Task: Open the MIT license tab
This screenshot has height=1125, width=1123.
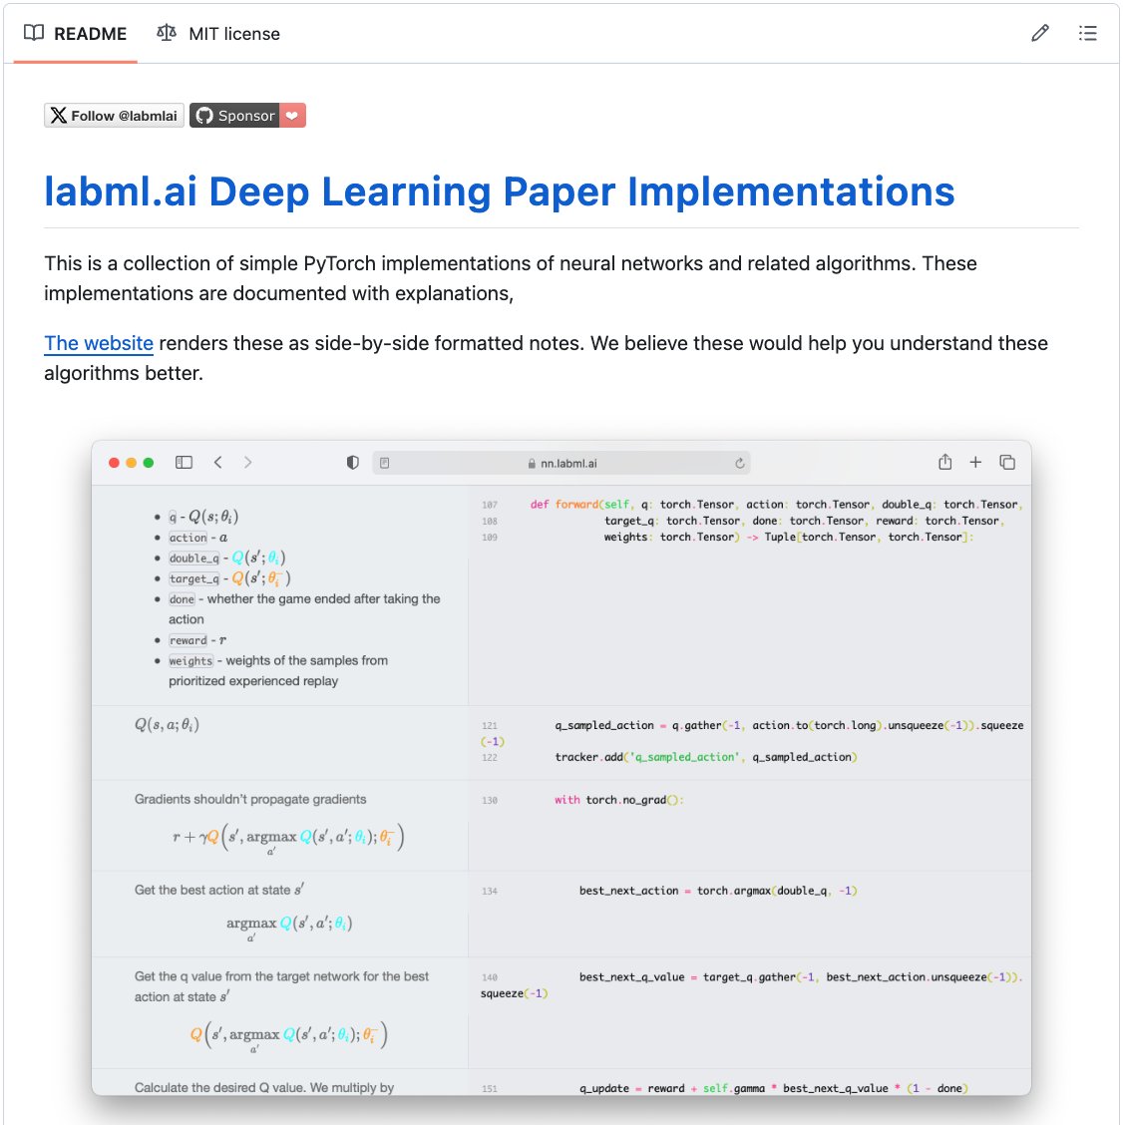Action: coord(218,34)
